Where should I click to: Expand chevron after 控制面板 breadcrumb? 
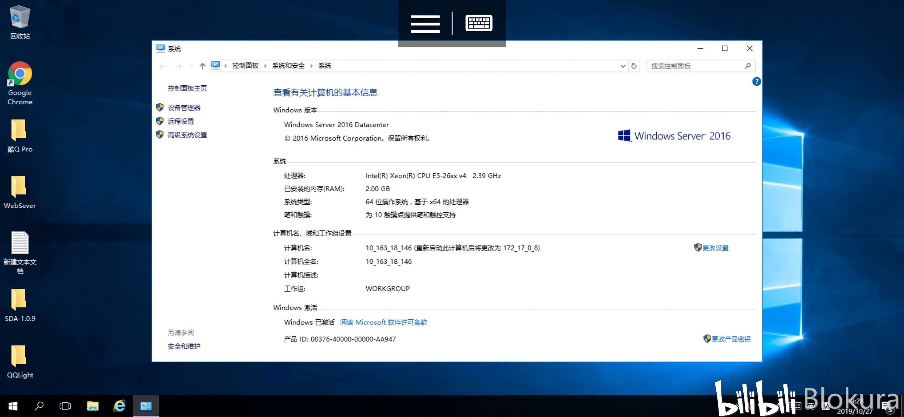(265, 66)
